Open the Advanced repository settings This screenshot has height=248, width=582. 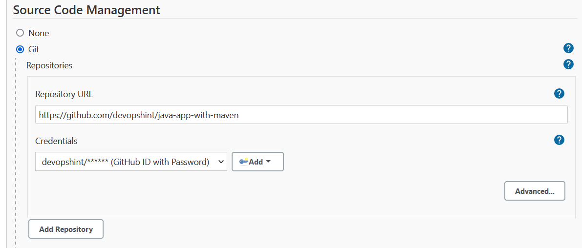(x=535, y=191)
